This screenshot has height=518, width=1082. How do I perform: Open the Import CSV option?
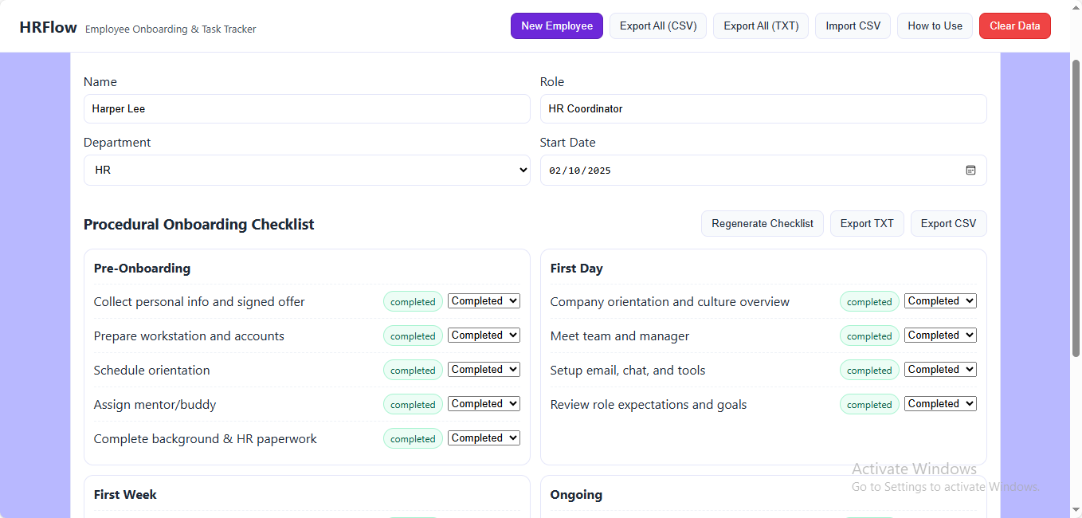(853, 26)
